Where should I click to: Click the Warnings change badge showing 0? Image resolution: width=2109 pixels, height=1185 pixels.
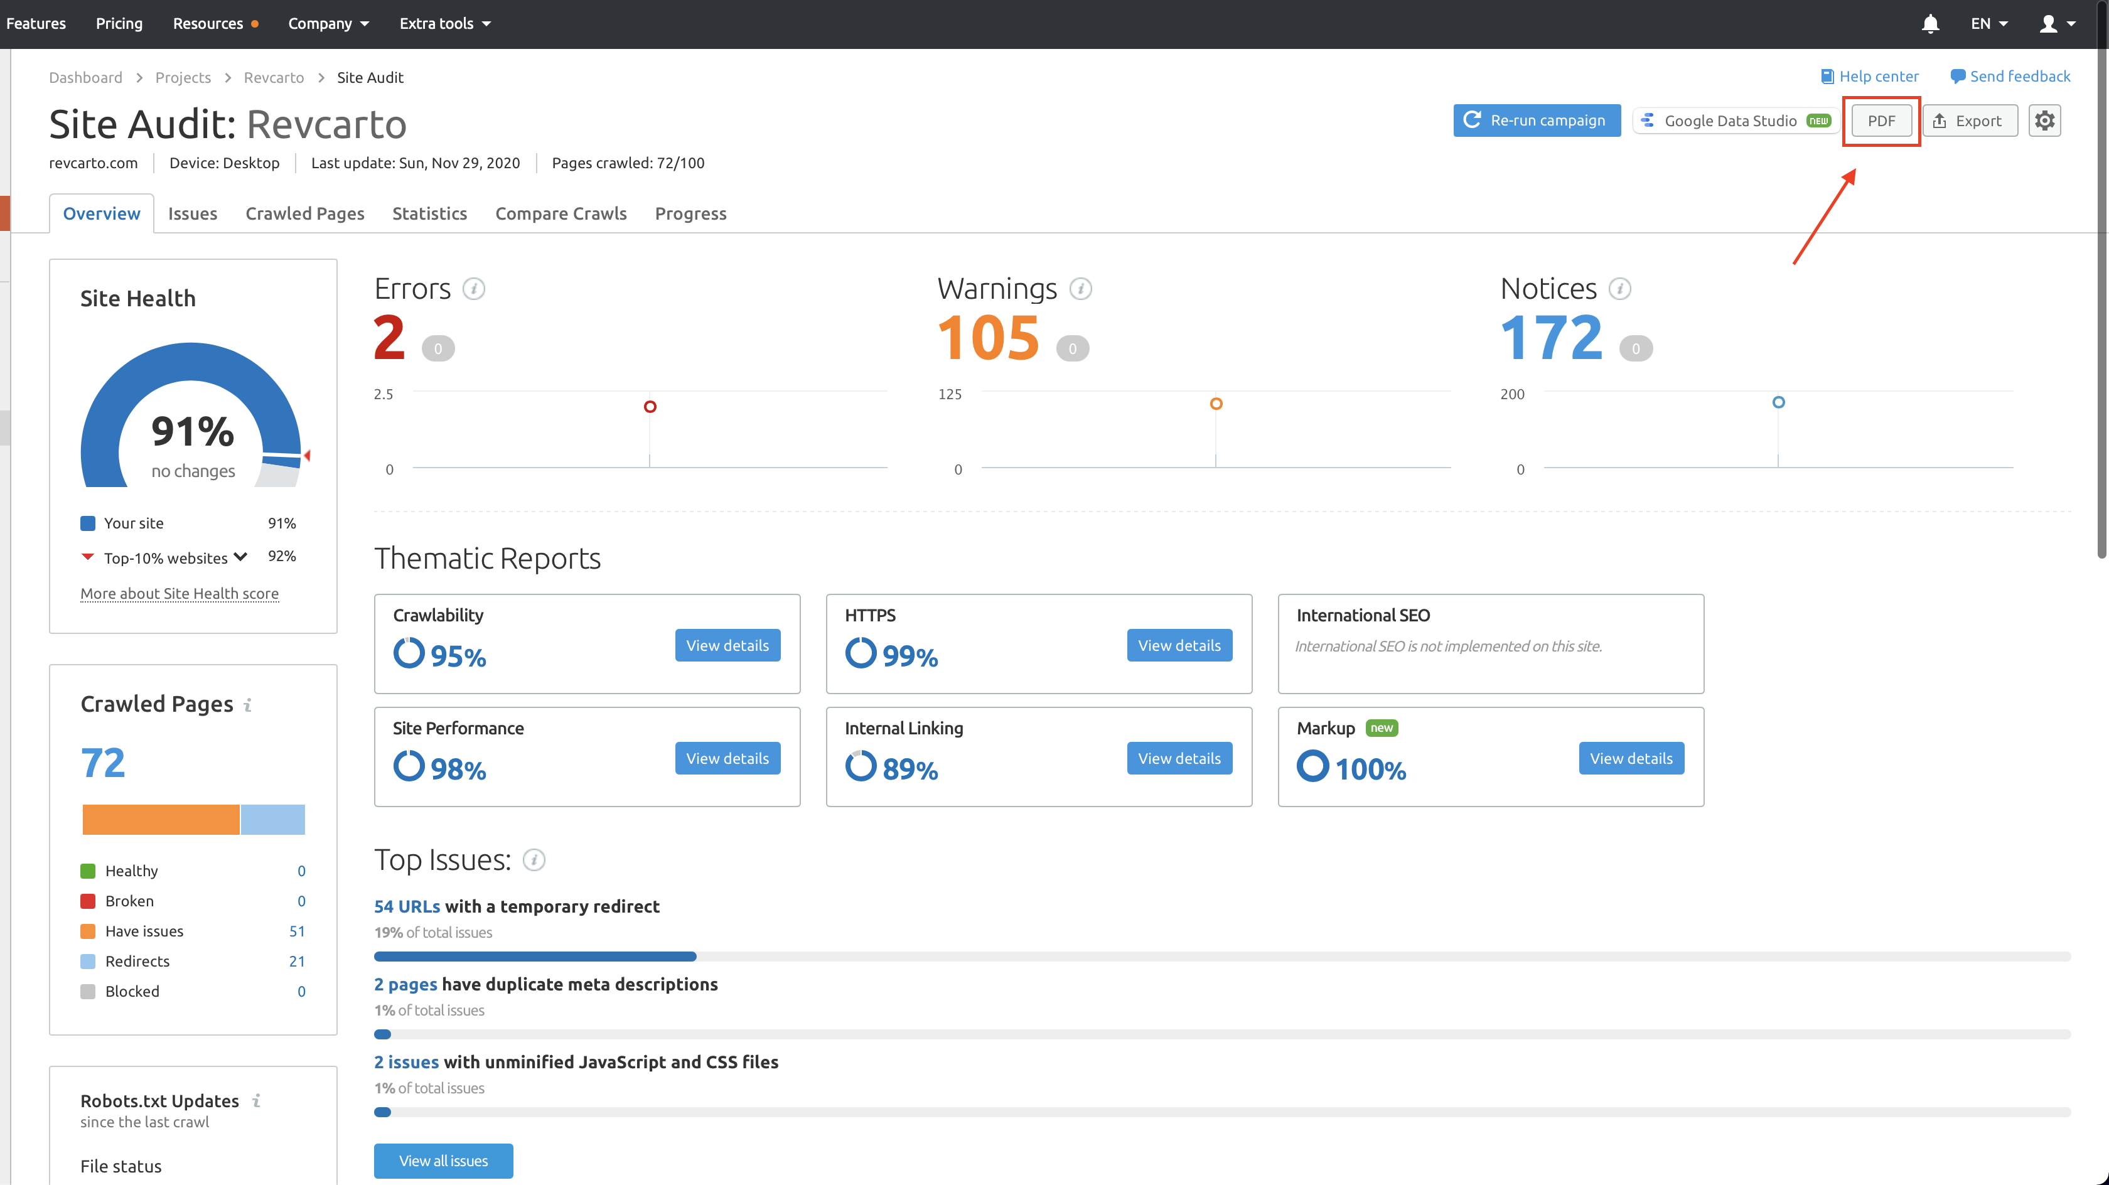tap(1073, 349)
